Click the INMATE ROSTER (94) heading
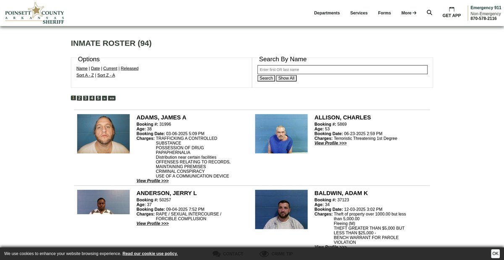Screen dimensions: 504x260 tap(111, 43)
